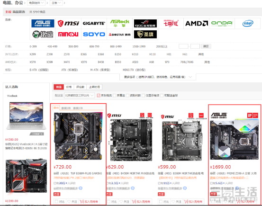Enable the 货到付款 checkbox

point(127,95)
